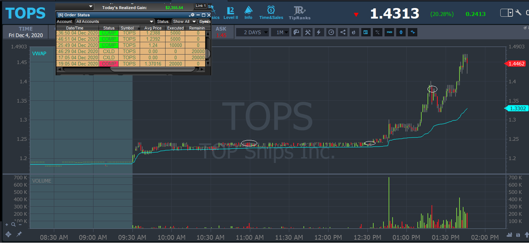Click the VWAP indicator label
Screen dimensions: 529x243
coord(39,53)
